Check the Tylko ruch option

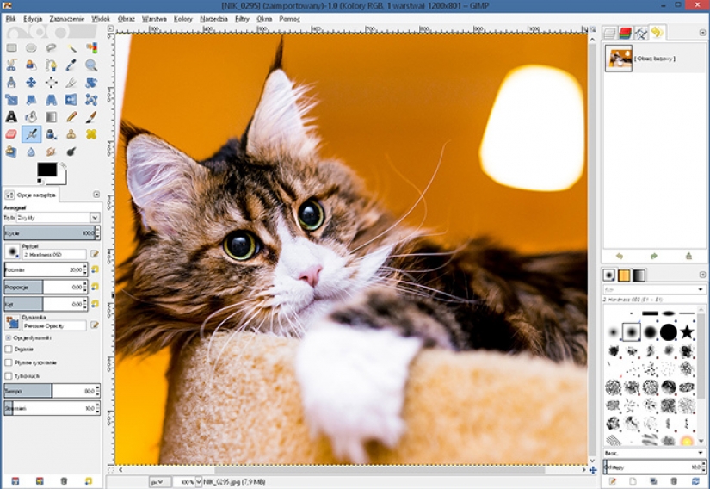9,376
